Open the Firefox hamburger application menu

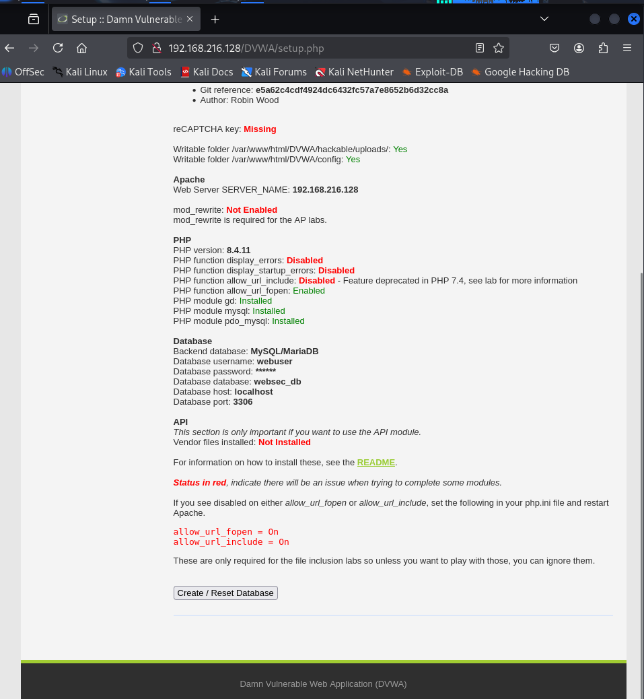click(x=627, y=48)
